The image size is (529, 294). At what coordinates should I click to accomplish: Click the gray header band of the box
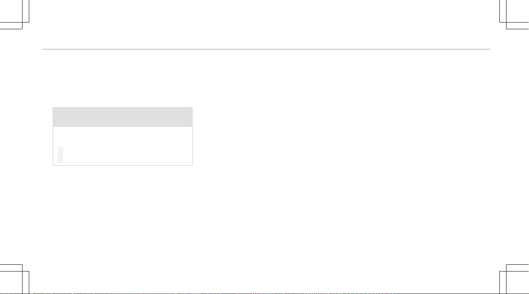coord(122,117)
